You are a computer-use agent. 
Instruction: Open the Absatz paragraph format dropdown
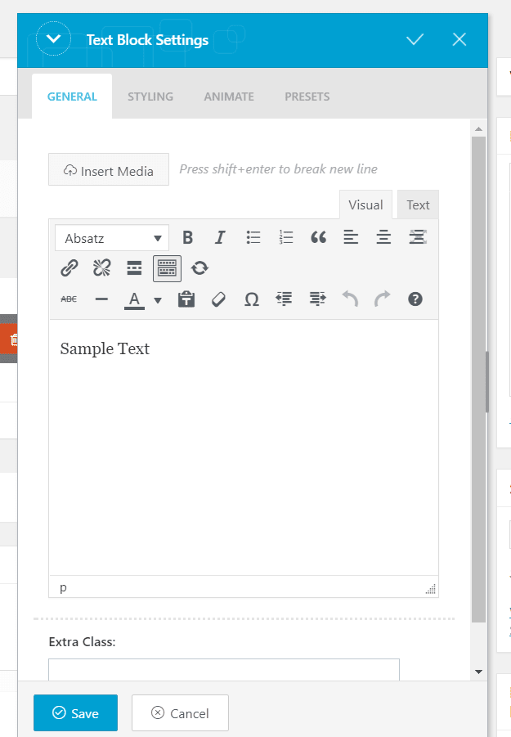click(112, 238)
